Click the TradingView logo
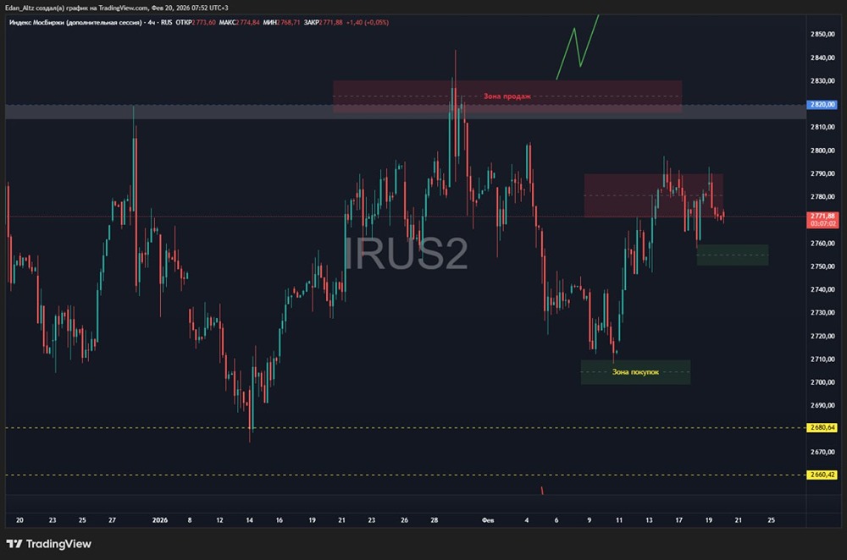Image resolution: width=847 pixels, height=560 pixels. [x=48, y=544]
